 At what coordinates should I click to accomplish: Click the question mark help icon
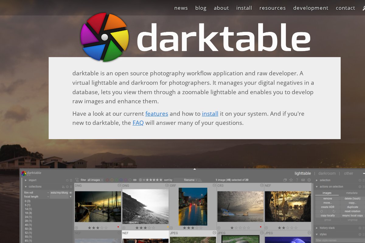[x=297, y=180]
